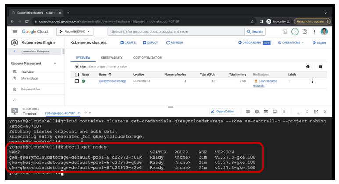This screenshot has height=184, width=339.
Task: Select the robingkepoc-407107 terminal tab
Action: coord(60,113)
